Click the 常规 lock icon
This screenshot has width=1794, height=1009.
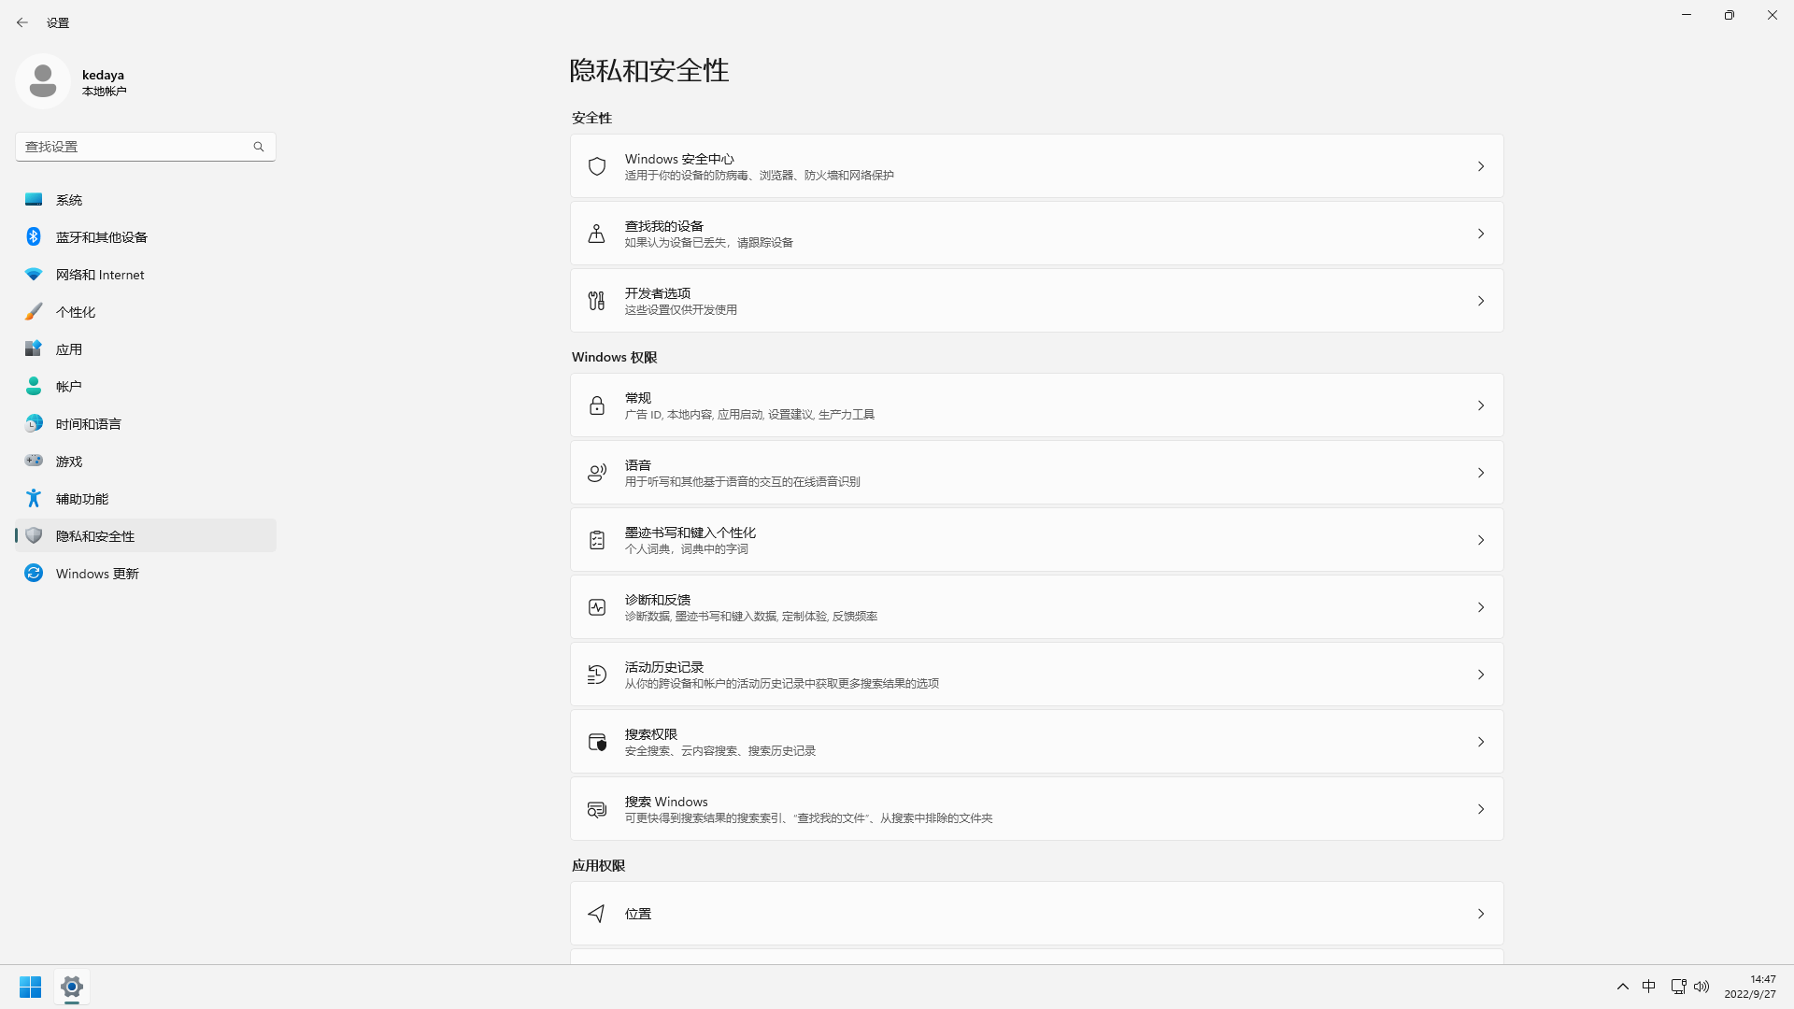[597, 405]
